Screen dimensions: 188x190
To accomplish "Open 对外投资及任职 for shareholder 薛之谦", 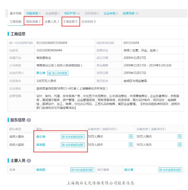I will point(73,137).
